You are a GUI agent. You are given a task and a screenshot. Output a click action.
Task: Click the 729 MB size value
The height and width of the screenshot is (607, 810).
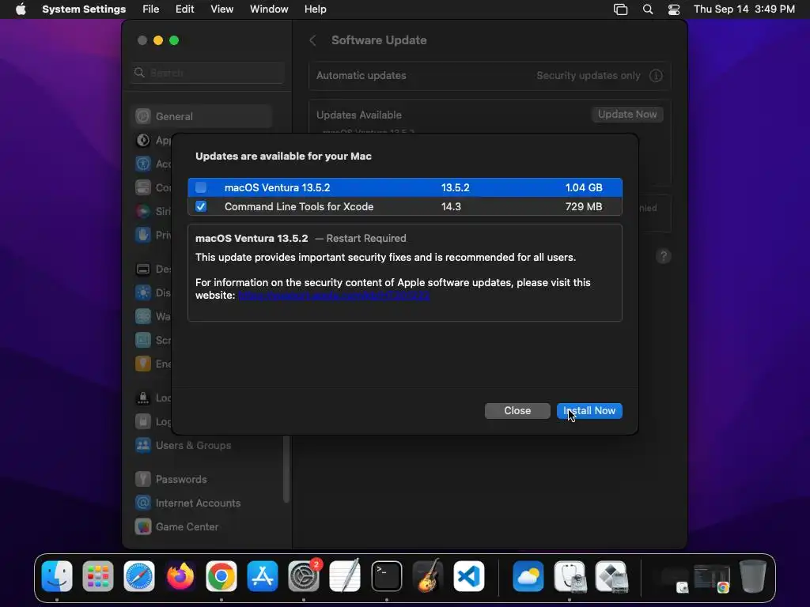[x=584, y=206]
